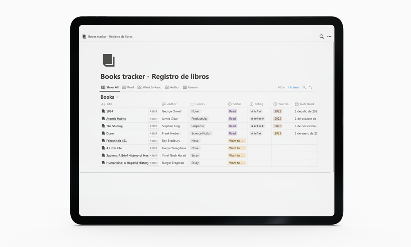Switch to the Genres view tab
The image size is (411, 247).
pos(191,87)
